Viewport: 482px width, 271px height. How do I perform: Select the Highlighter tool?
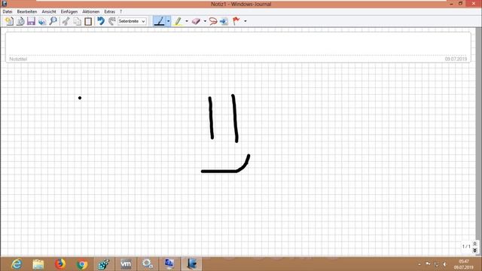[x=178, y=21]
